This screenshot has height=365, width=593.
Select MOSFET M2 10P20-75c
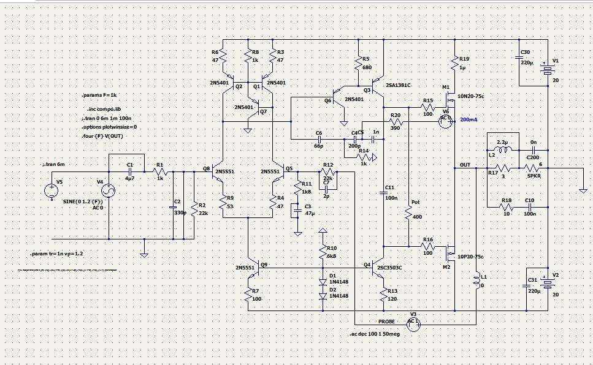pyautogui.click(x=450, y=254)
